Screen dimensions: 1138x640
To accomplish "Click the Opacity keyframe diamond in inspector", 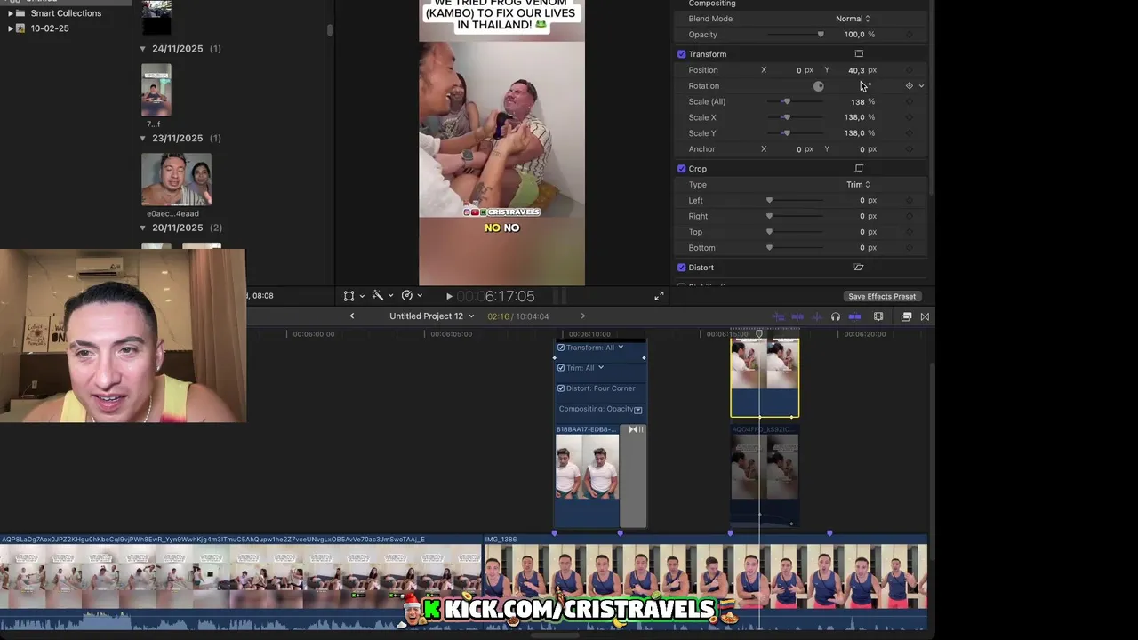I will tap(909, 35).
